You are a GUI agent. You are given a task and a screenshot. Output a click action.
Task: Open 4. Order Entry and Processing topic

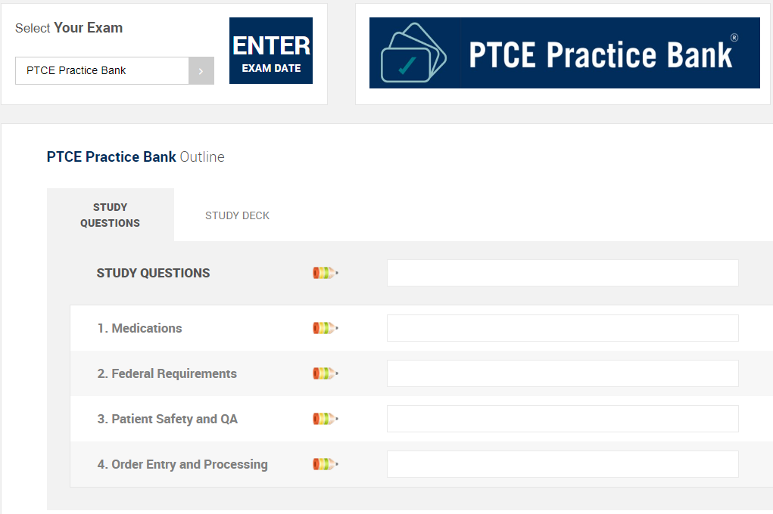[182, 464]
